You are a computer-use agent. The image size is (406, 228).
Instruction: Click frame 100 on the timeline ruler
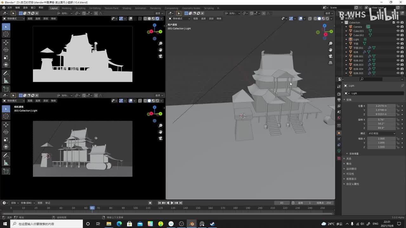point(135,208)
